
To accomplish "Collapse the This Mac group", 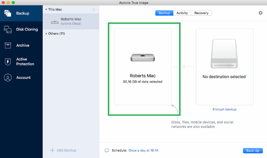I will (46, 10).
